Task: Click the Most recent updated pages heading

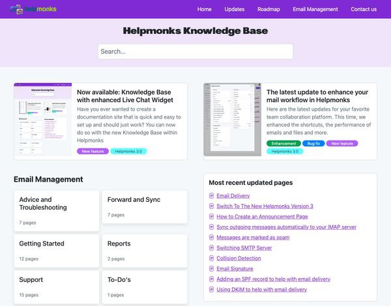Action: tap(251, 183)
